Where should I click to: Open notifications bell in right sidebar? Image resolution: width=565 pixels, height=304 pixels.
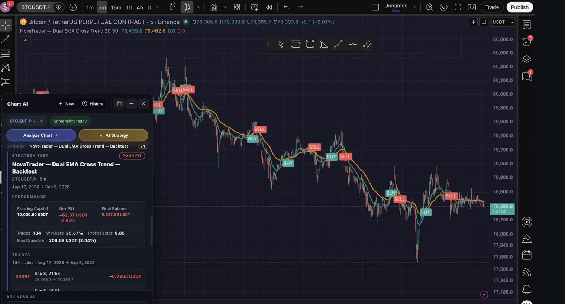coord(527,290)
